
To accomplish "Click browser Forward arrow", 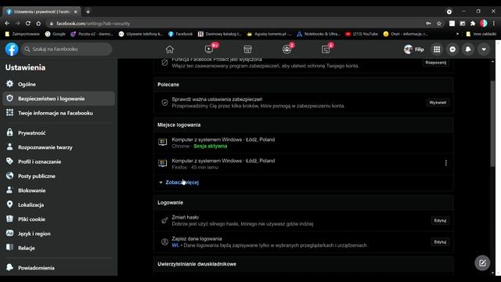I will pyautogui.click(x=17, y=23).
